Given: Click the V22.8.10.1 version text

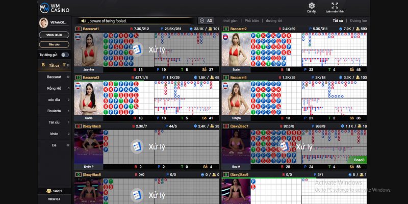Looking at the screenshot, I should 54,199.
